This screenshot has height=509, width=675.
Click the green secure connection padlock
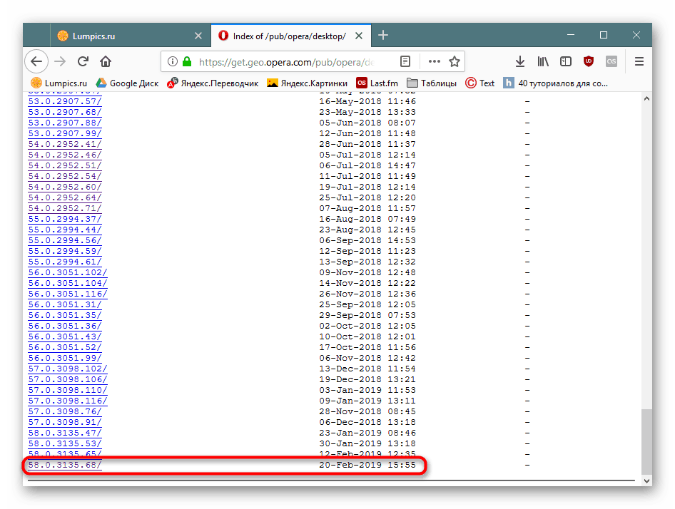[x=187, y=61]
